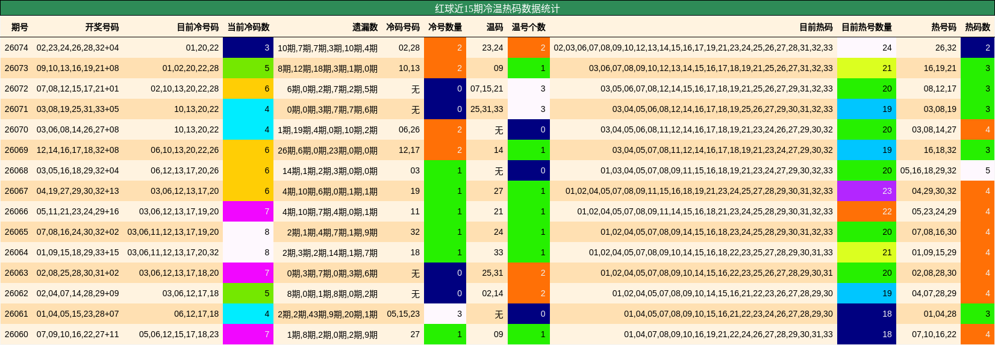Select missed periods 10期,7期,7期,3期,10期,4期
995x345 pixels.
[x=328, y=48]
